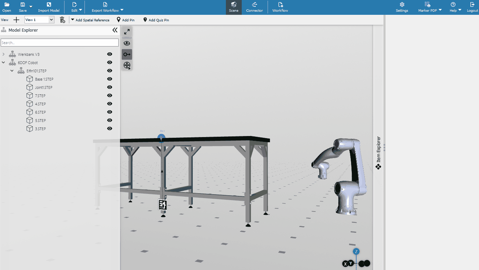Click the Model Explorer search field
479x270 pixels.
[60, 42]
